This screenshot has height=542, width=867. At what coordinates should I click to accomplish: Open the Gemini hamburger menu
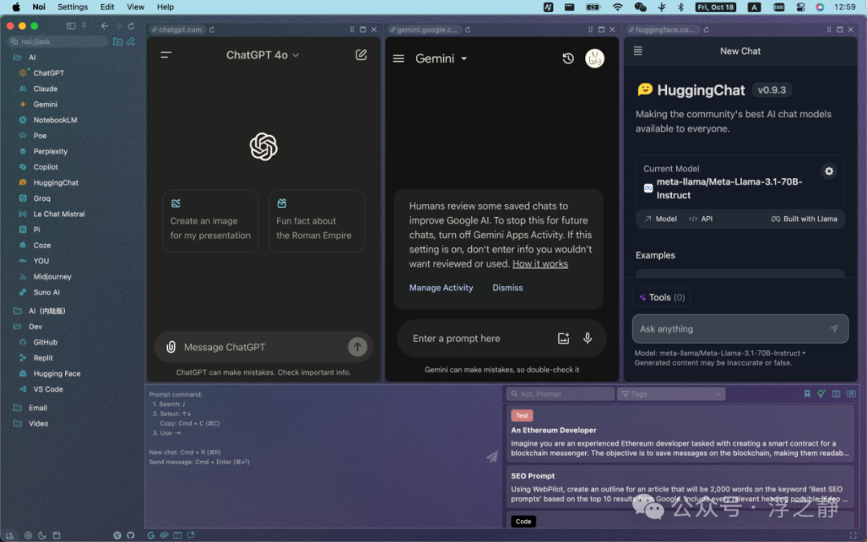(x=399, y=59)
